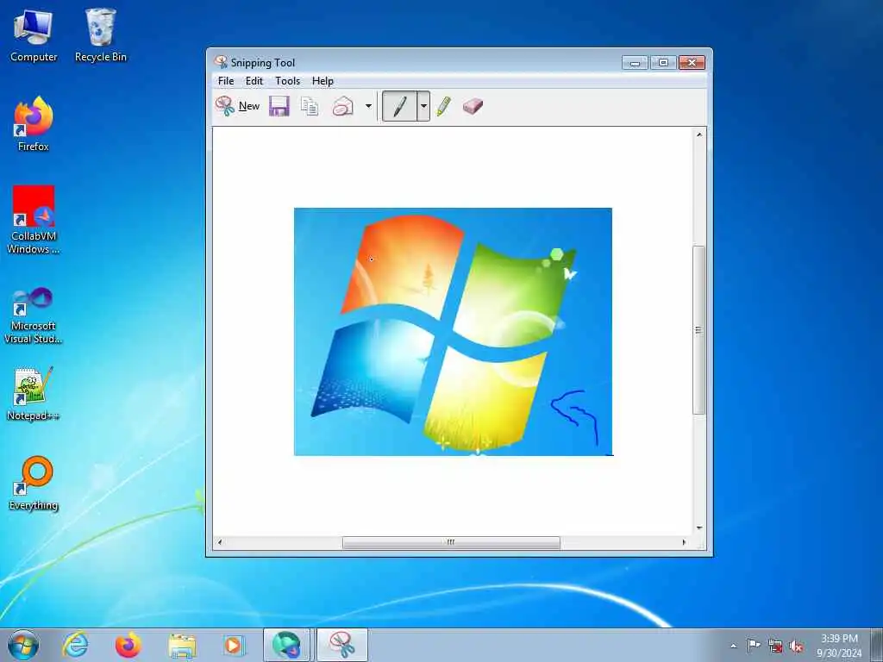
Task: Click the horizontal scrollbar left arrow
Action: pos(220,542)
